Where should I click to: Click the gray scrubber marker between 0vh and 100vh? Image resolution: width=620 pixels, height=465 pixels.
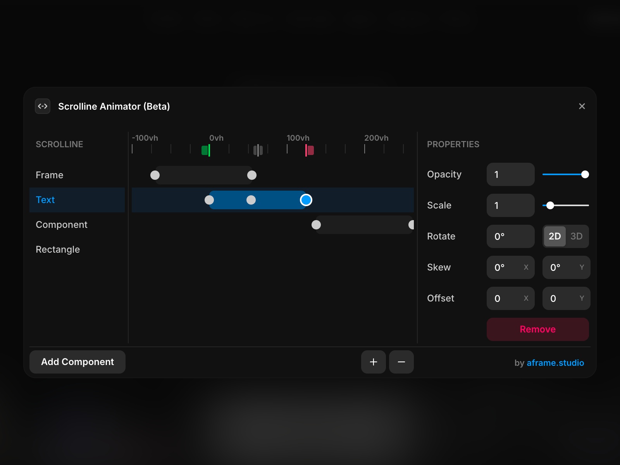(x=259, y=150)
